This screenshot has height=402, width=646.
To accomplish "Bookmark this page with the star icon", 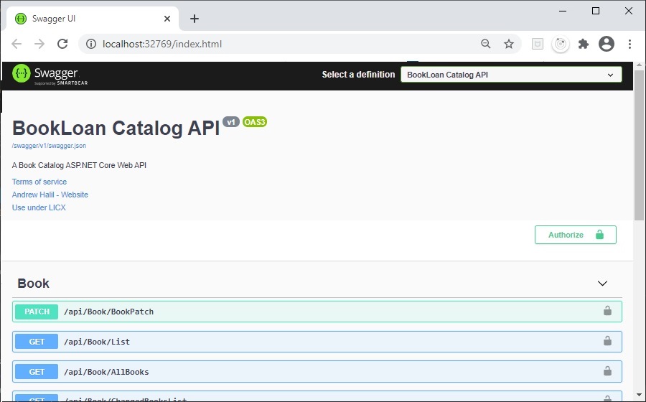I will tap(509, 44).
